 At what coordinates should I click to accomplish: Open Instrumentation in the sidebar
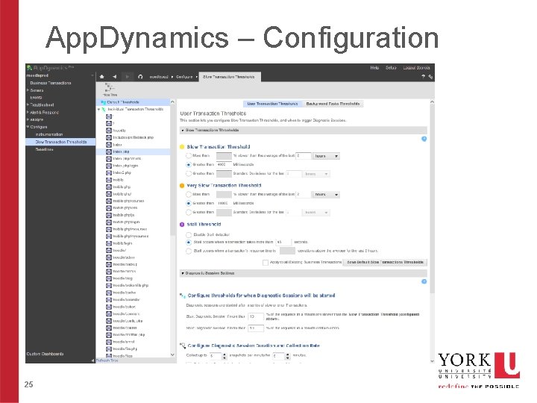(x=49, y=134)
